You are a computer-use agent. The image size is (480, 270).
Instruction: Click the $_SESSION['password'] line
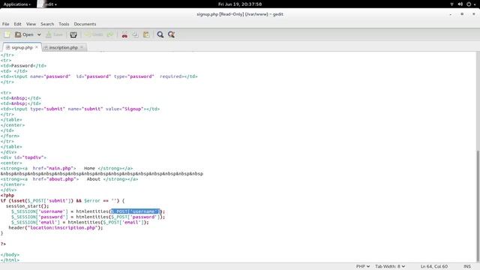click(x=88, y=217)
